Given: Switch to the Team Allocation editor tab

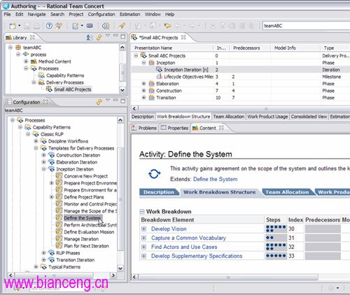Looking at the screenshot, I should tap(229, 117).
